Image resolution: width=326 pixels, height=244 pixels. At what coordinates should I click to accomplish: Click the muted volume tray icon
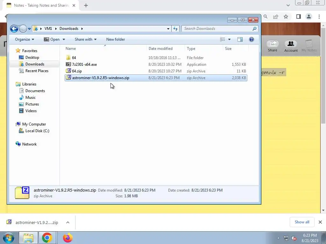tap(294, 238)
